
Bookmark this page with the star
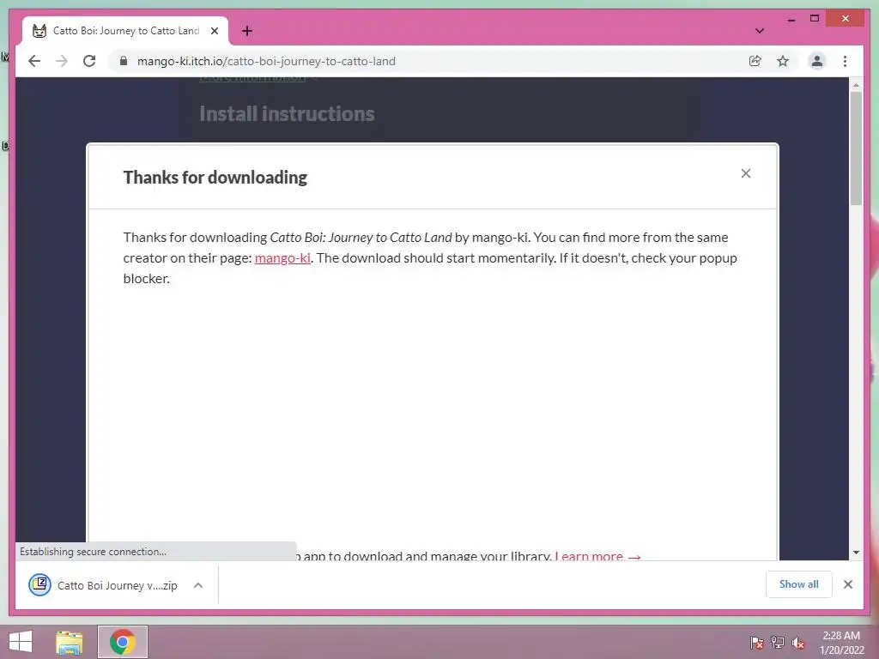pos(783,61)
